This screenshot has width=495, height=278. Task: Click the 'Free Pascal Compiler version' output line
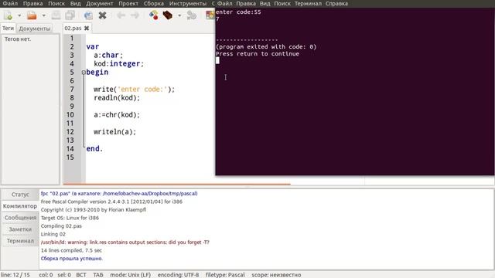(x=111, y=202)
